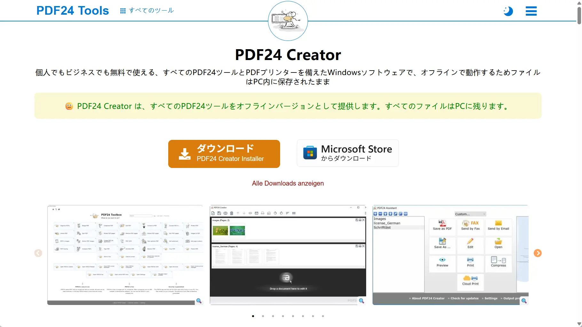Click the Microsoft Store logo icon

(x=310, y=153)
